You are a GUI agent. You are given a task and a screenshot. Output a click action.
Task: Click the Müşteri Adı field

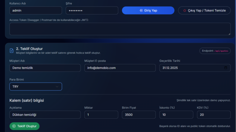(x=45, y=68)
